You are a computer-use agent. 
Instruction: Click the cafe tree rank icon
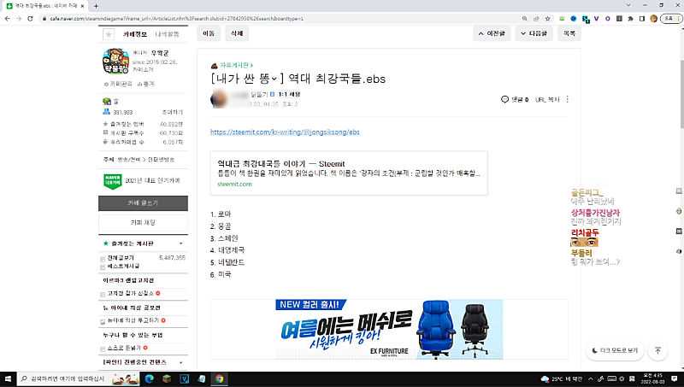106,101
